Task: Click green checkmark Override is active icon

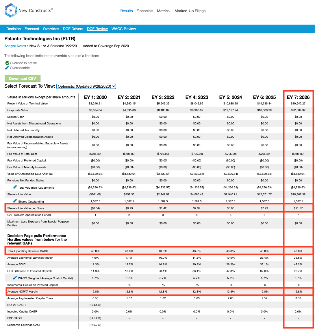Action: click(7, 63)
